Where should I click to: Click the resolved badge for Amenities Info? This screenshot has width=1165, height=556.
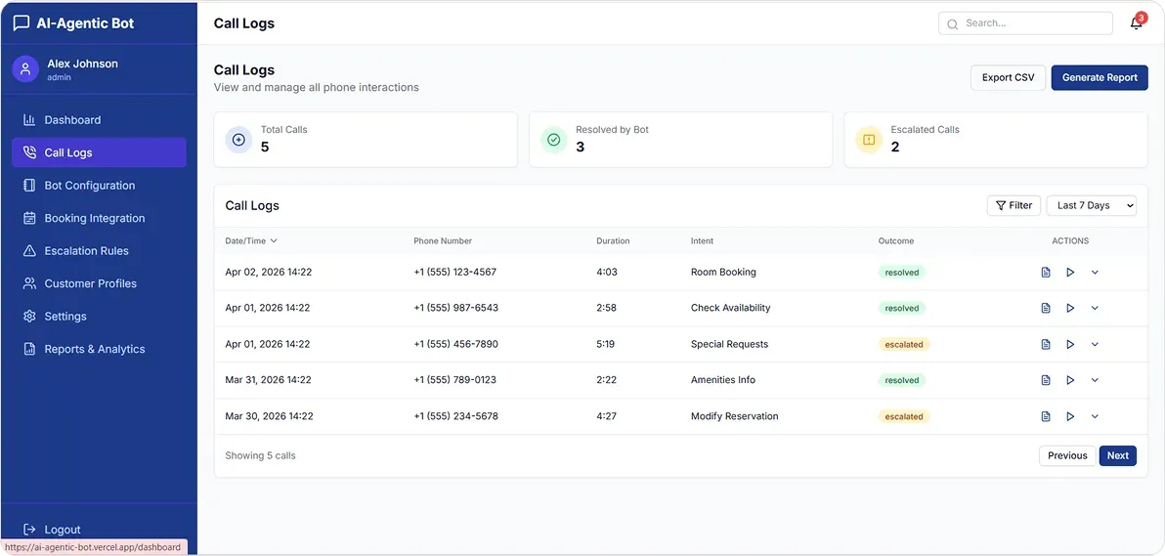point(902,380)
